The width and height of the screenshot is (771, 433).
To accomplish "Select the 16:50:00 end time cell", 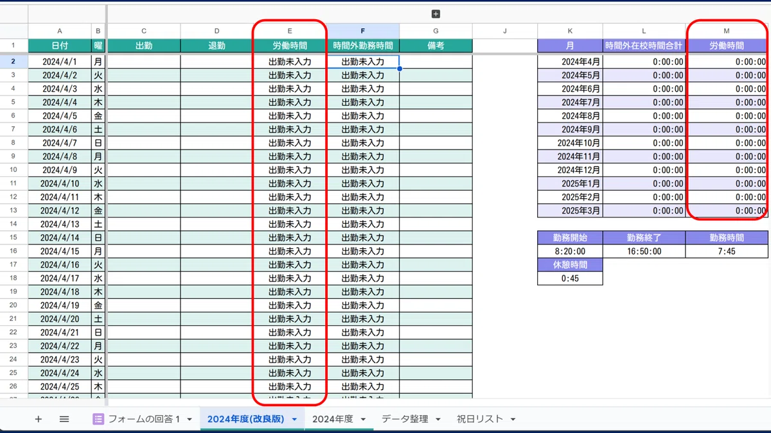I will (644, 251).
